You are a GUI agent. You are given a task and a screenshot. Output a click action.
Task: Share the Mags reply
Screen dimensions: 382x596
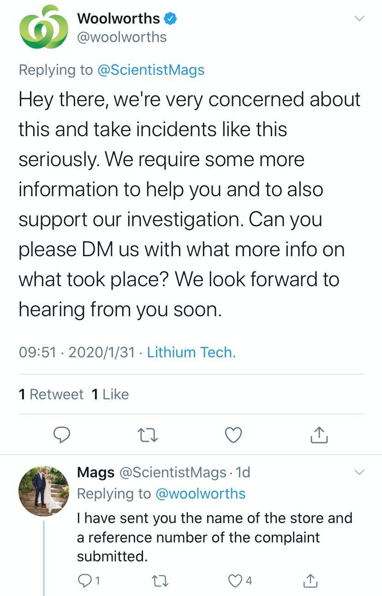tap(310, 580)
